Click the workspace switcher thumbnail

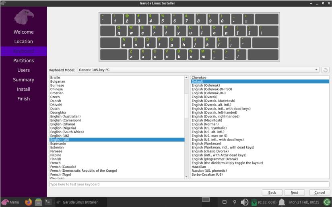[206, 200]
